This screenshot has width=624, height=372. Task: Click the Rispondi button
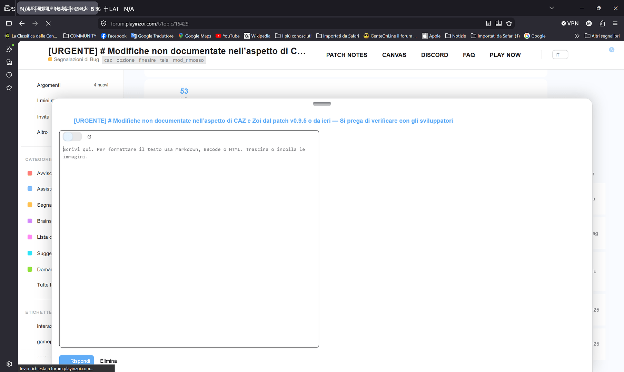click(77, 361)
